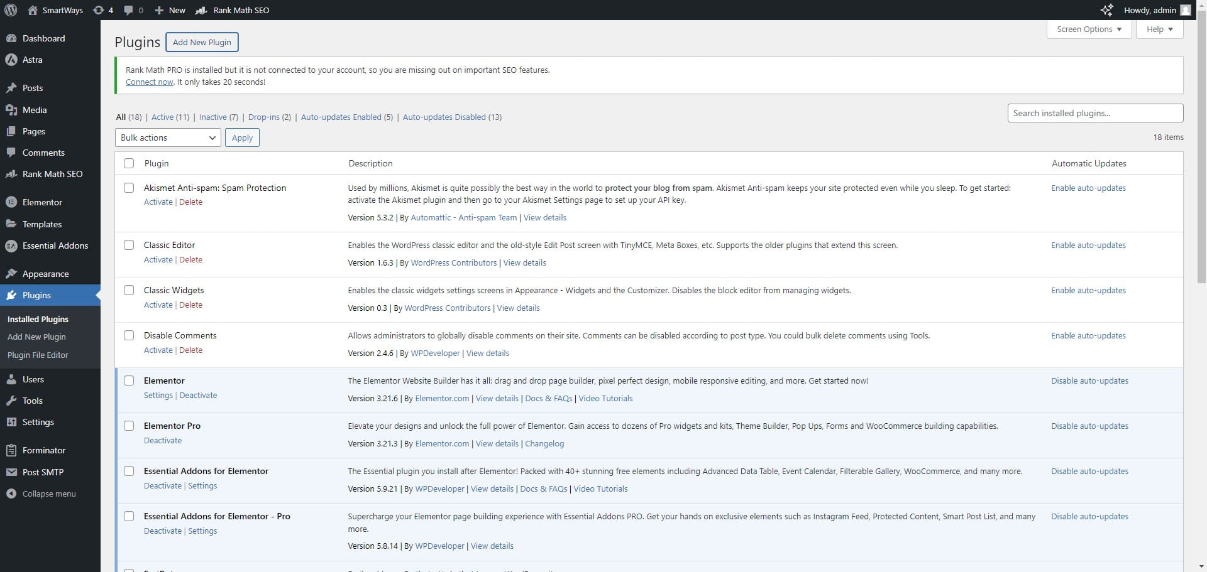The width and height of the screenshot is (1207, 572).
Task: Click the search installed plugins field
Action: click(x=1095, y=113)
